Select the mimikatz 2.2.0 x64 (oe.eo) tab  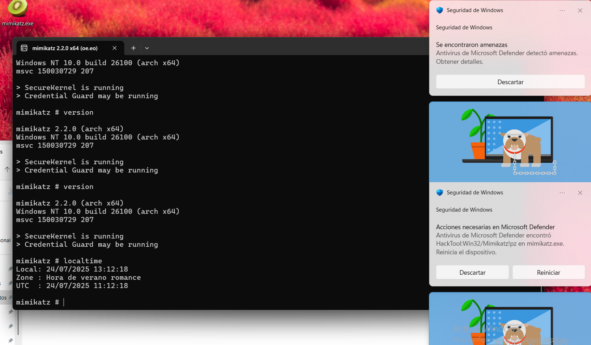click(70, 48)
